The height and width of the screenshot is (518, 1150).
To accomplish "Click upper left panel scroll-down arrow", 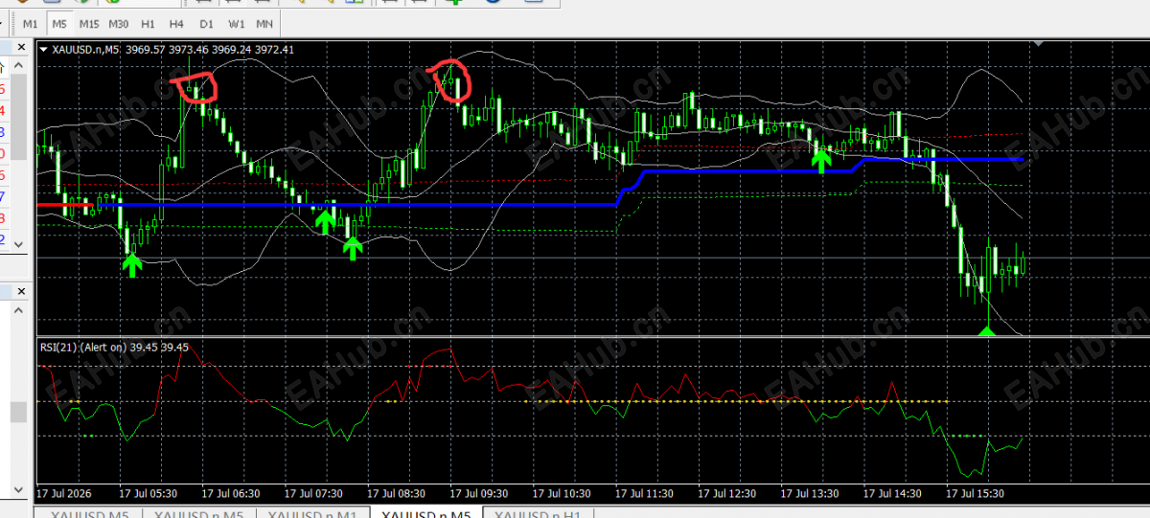I will coord(18,243).
